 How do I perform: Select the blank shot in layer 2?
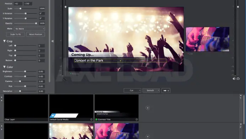[x=26, y=131]
